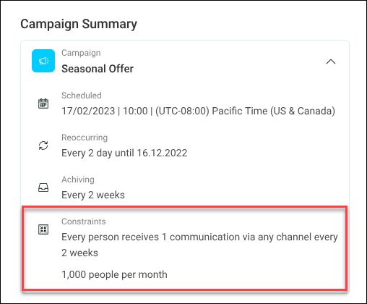Click the communication constraint description text
The image size is (367, 304).
coord(199,245)
